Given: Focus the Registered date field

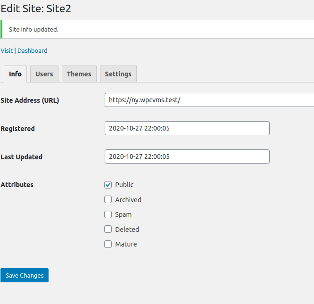Looking at the screenshot, I should click(187, 128).
